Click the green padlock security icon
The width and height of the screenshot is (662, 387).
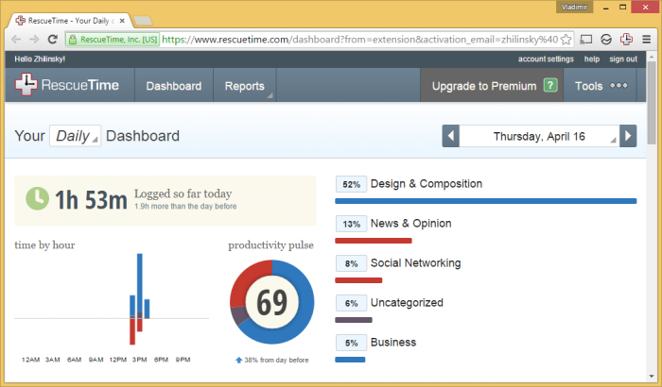click(73, 40)
